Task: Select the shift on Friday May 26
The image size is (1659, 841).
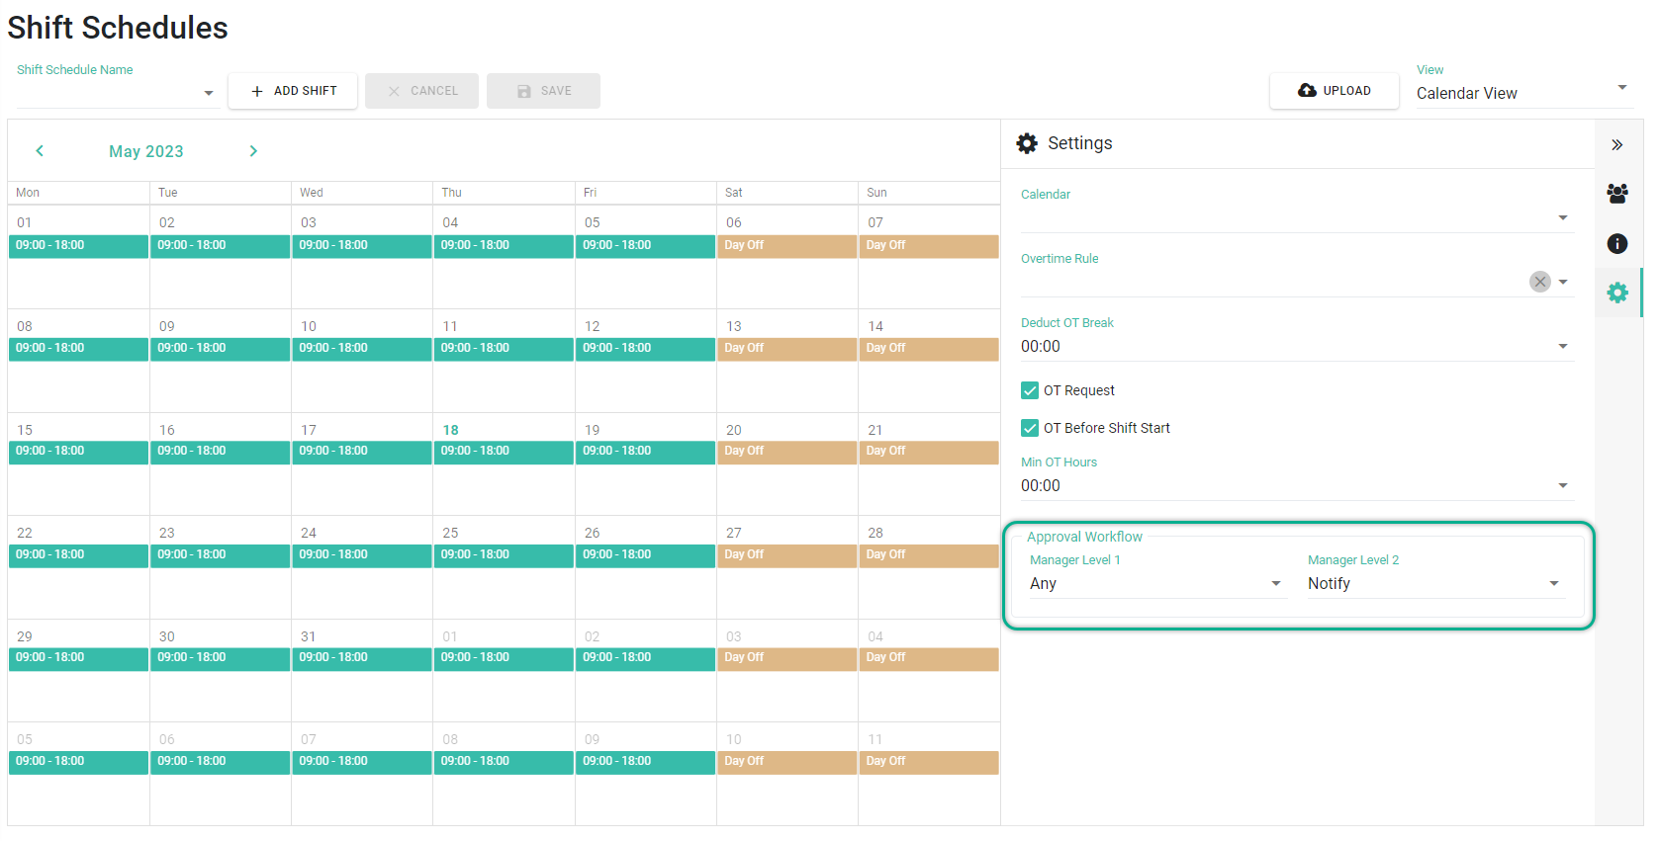Action: click(x=645, y=555)
